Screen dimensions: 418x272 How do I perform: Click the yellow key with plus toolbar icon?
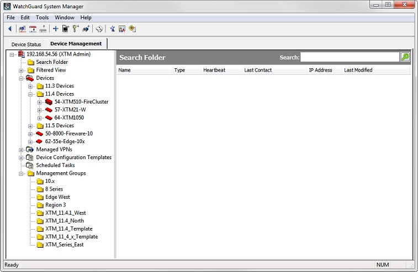[76, 29]
